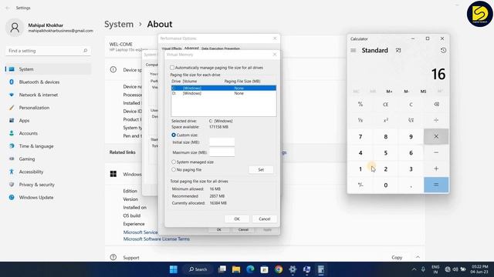Click the CE key in Calculator
The image size is (494, 277).
[x=386, y=105]
